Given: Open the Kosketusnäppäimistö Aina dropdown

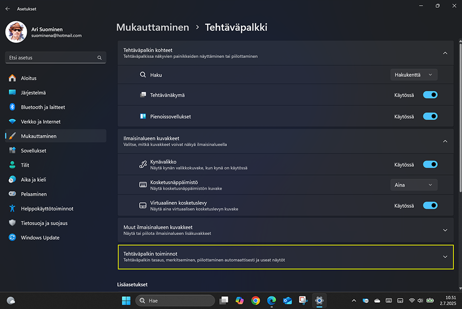Looking at the screenshot, I should click(414, 185).
